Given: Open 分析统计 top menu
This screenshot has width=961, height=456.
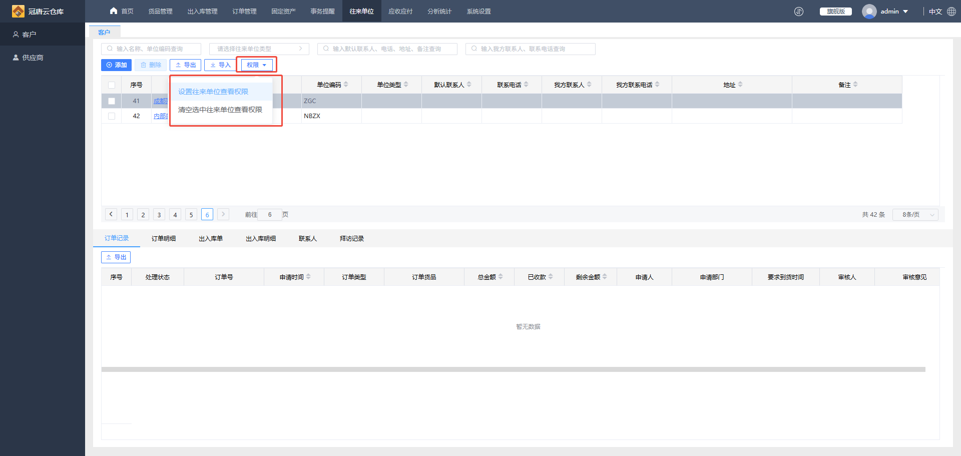Looking at the screenshot, I should (439, 11).
